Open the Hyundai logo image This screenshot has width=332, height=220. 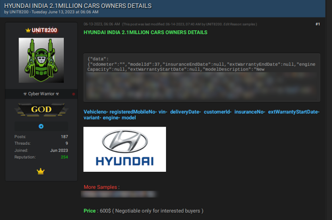(124, 149)
